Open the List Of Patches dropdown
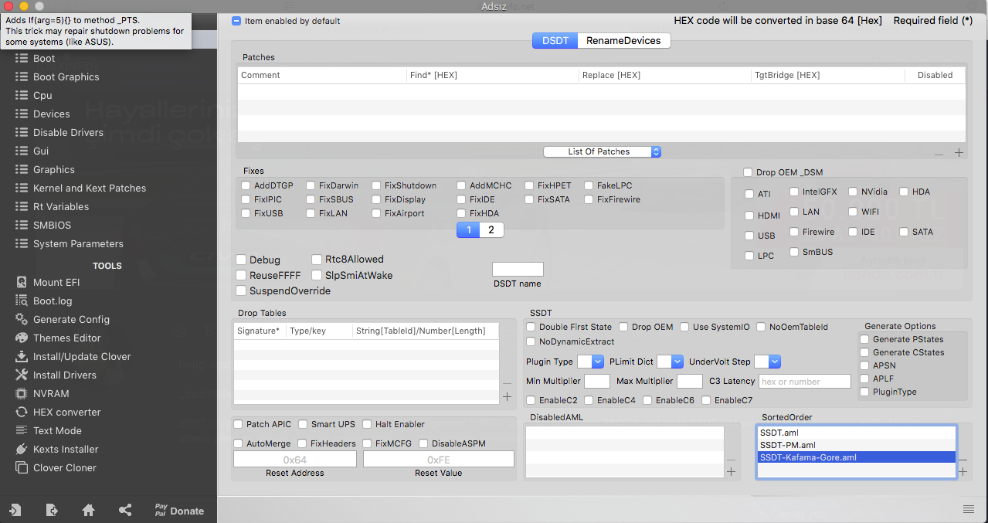This screenshot has height=523, width=988. (603, 152)
